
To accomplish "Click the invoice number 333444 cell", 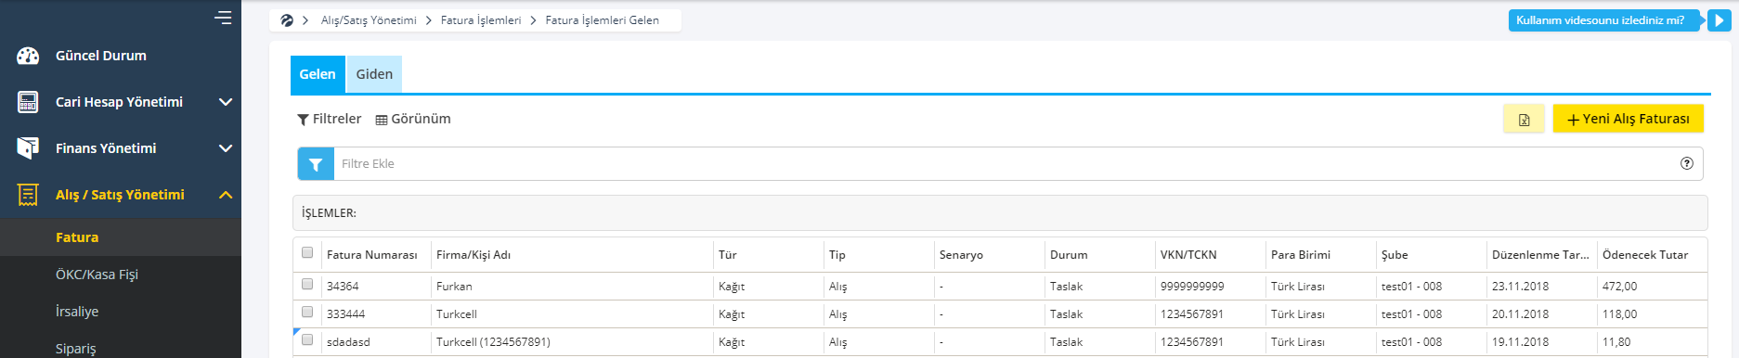I will click(x=345, y=314).
